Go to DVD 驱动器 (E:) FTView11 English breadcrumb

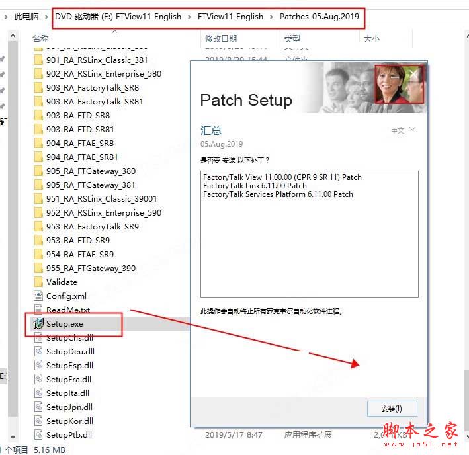[x=118, y=17]
